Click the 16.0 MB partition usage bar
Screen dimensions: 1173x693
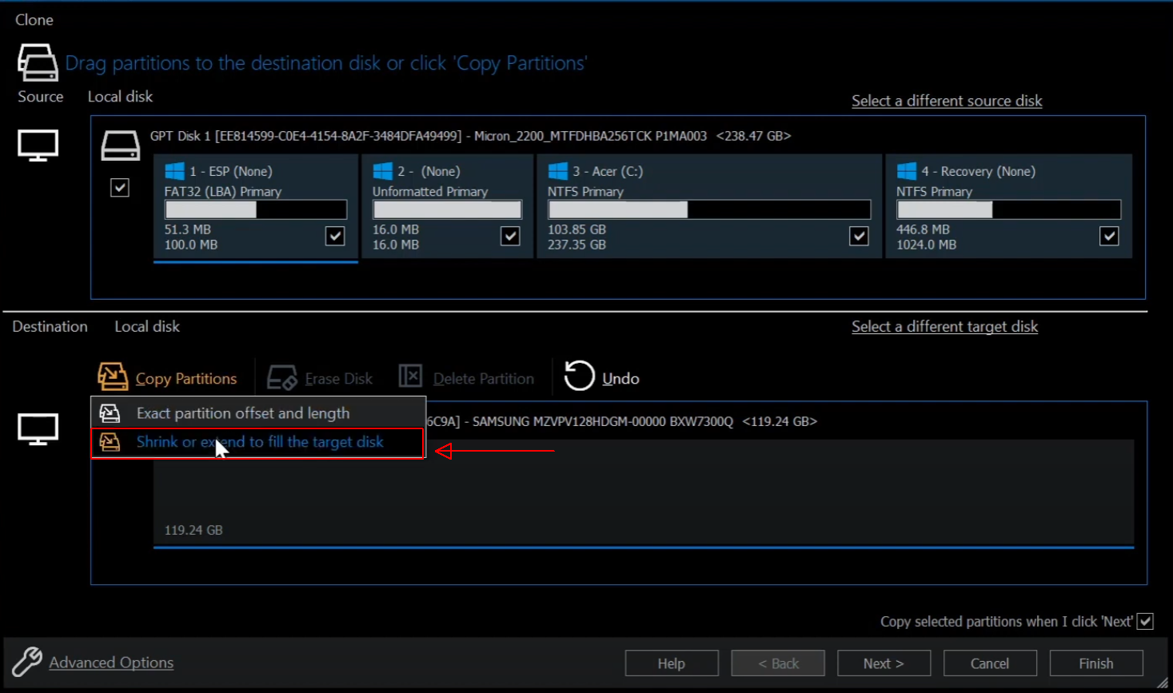[x=447, y=209]
